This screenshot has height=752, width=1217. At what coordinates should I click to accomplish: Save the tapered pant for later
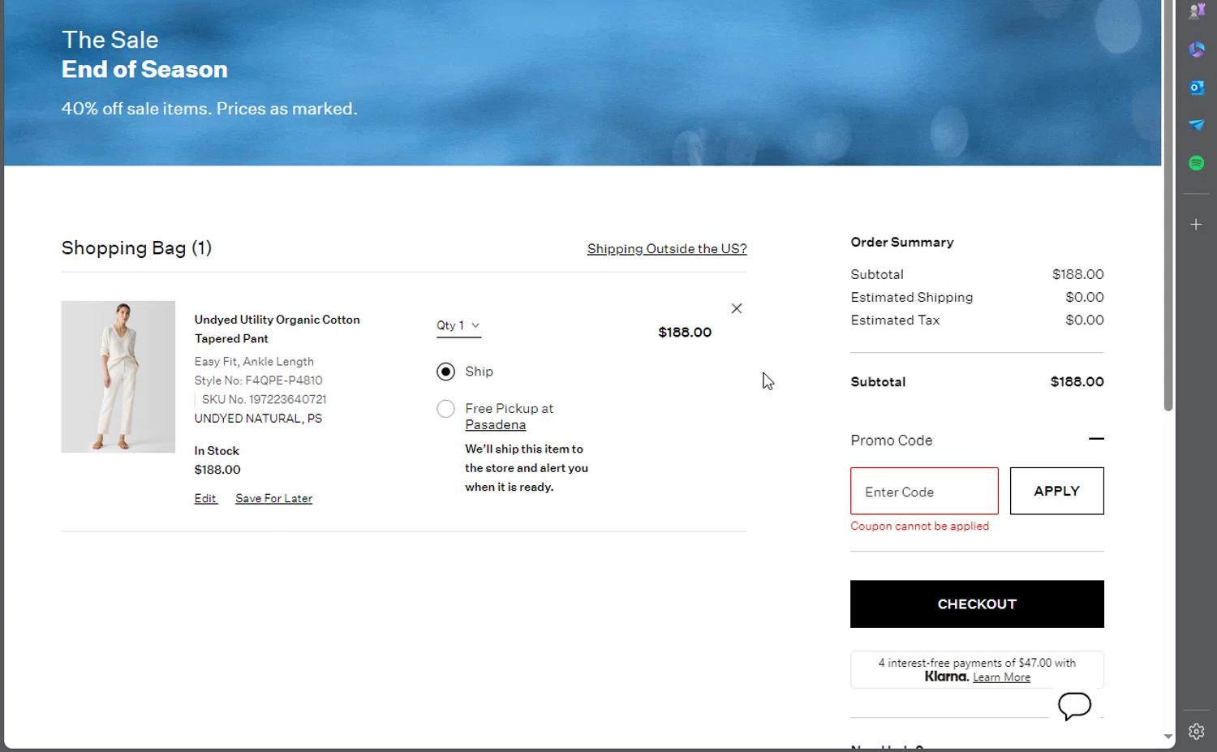click(x=273, y=498)
